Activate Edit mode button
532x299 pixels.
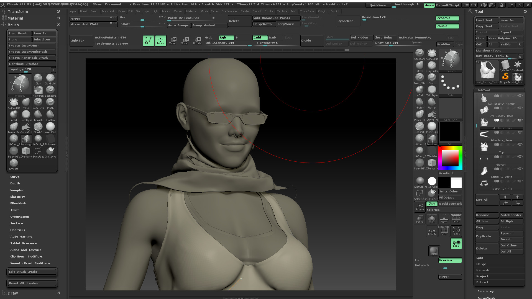pos(148,40)
